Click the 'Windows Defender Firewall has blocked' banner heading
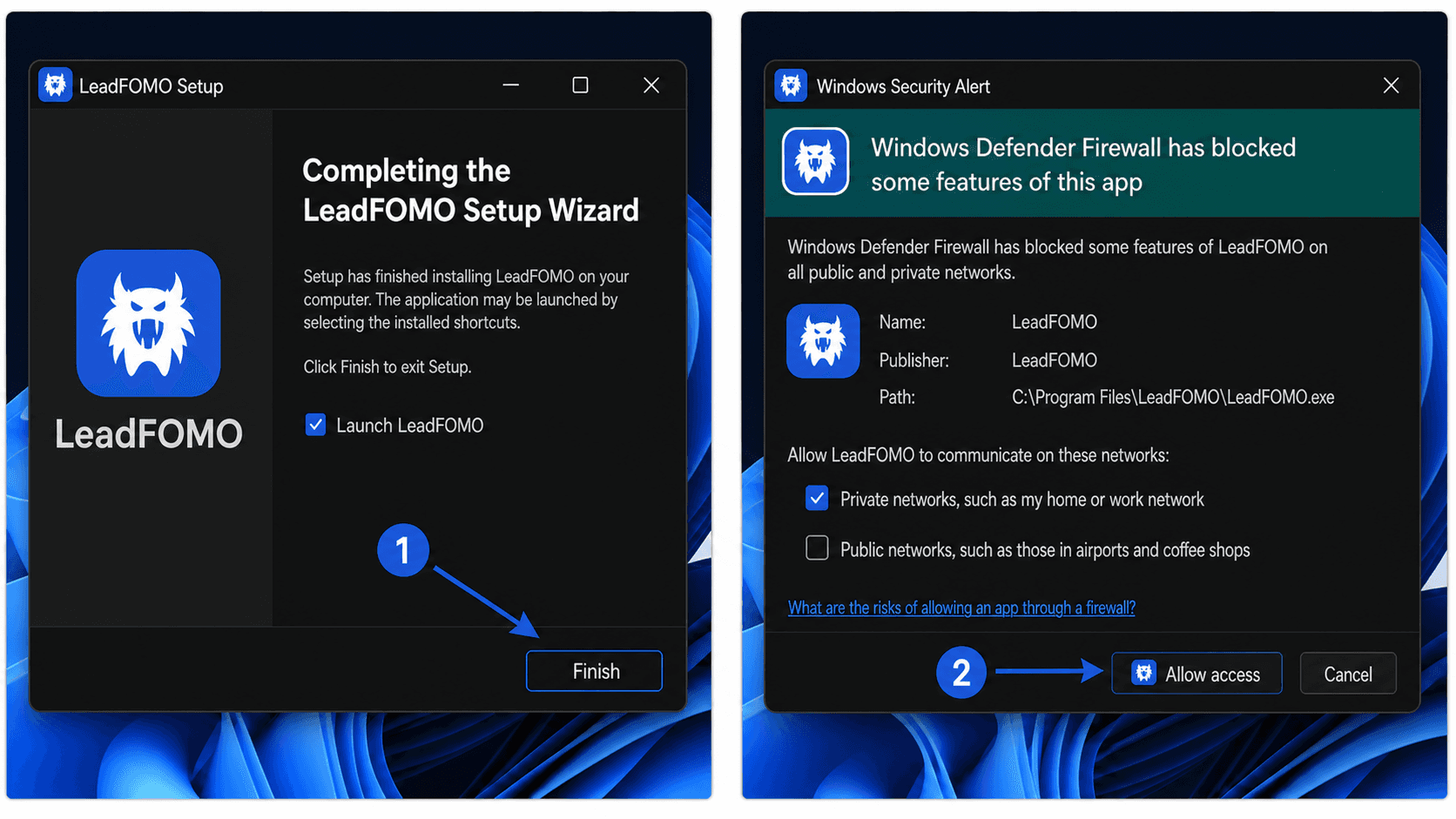The image size is (1456, 819). point(1083,164)
